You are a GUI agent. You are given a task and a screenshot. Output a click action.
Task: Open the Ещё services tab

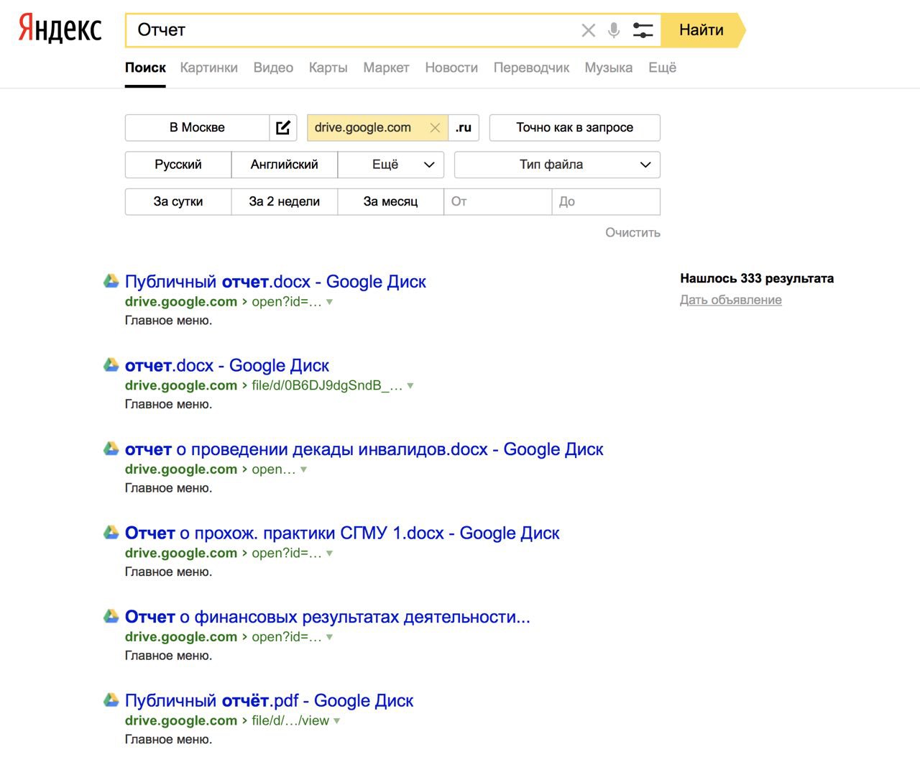(x=662, y=68)
